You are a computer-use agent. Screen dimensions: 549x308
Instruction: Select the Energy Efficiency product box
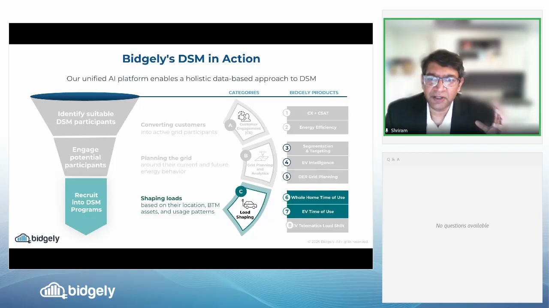click(x=317, y=127)
